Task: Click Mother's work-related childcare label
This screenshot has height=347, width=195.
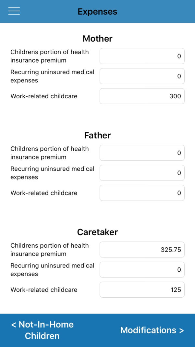Action: coord(44,96)
